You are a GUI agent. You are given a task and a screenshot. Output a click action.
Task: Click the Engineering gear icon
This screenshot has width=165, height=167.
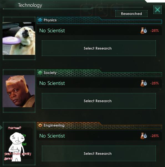[40, 125]
